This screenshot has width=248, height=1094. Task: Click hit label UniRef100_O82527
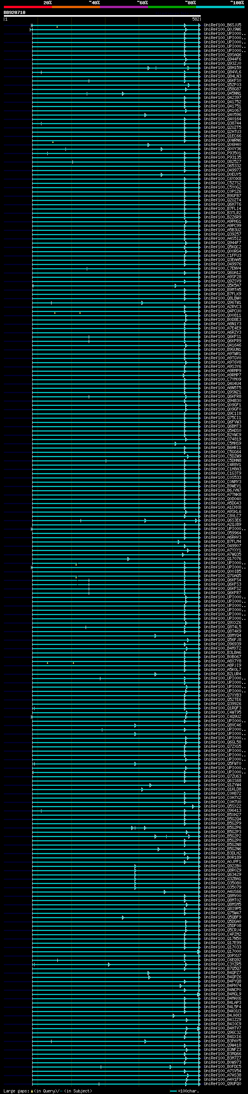coord(222,162)
